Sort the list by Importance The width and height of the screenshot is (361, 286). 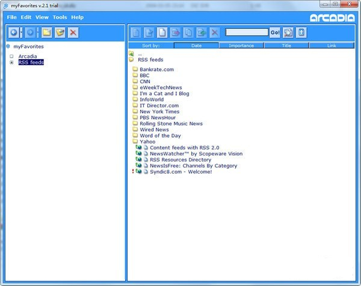241,45
